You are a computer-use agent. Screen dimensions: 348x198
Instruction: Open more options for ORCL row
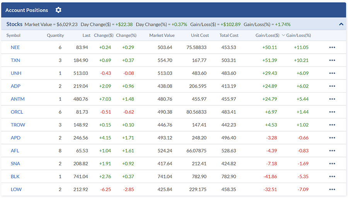tap(332, 112)
